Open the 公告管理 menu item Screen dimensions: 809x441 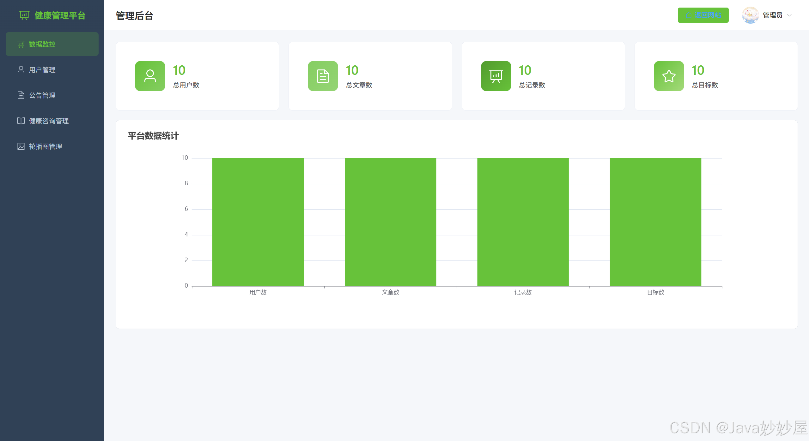[42, 95]
